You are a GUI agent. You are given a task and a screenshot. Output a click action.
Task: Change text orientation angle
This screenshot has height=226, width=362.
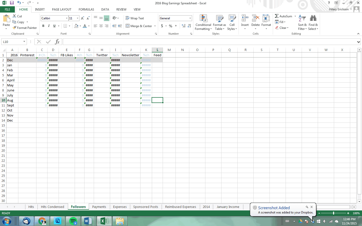[x=114, y=18]
